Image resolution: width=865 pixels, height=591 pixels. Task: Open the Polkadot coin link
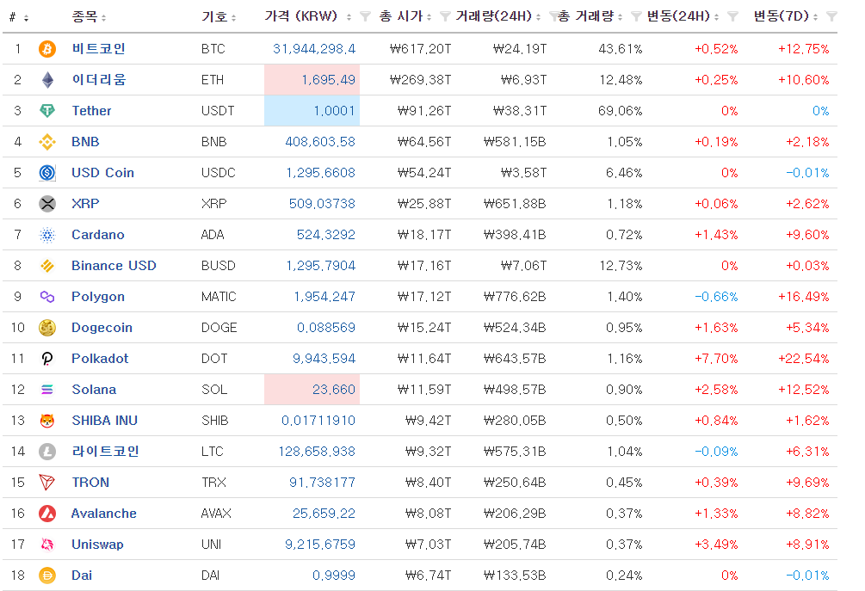[100, 359]
